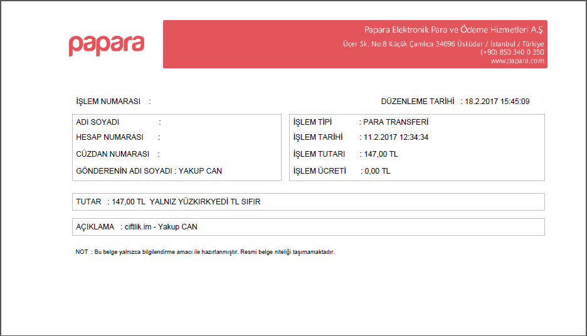Click the DÜZENLEME TARİHİ label
587x336 pixels.
[x=418, y=102]
